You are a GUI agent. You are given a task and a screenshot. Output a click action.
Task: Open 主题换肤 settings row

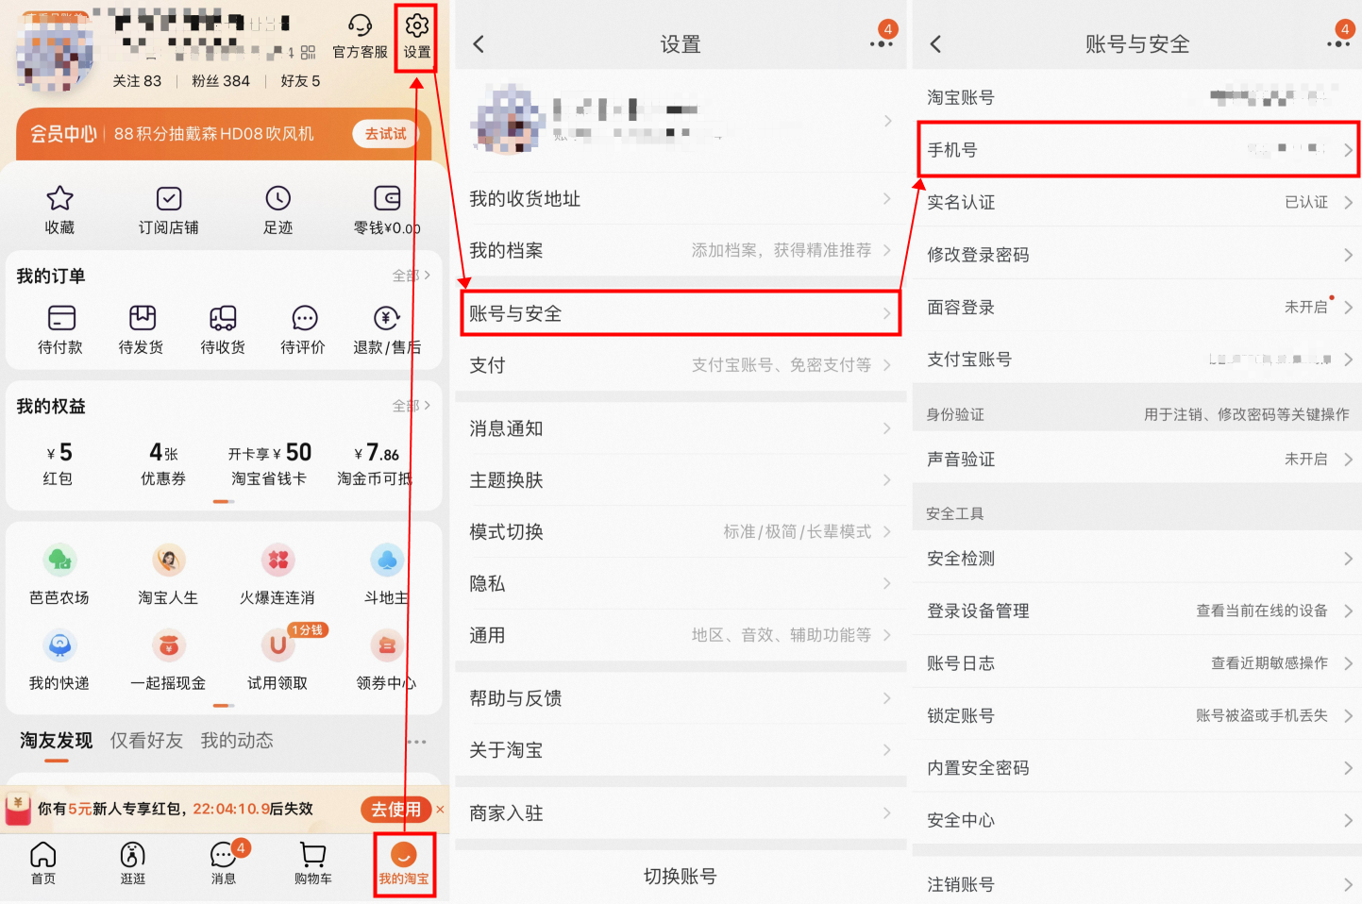pos(681,480)
